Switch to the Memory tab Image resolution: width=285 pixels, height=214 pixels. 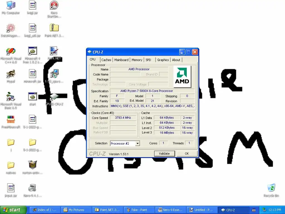[137, 60]
